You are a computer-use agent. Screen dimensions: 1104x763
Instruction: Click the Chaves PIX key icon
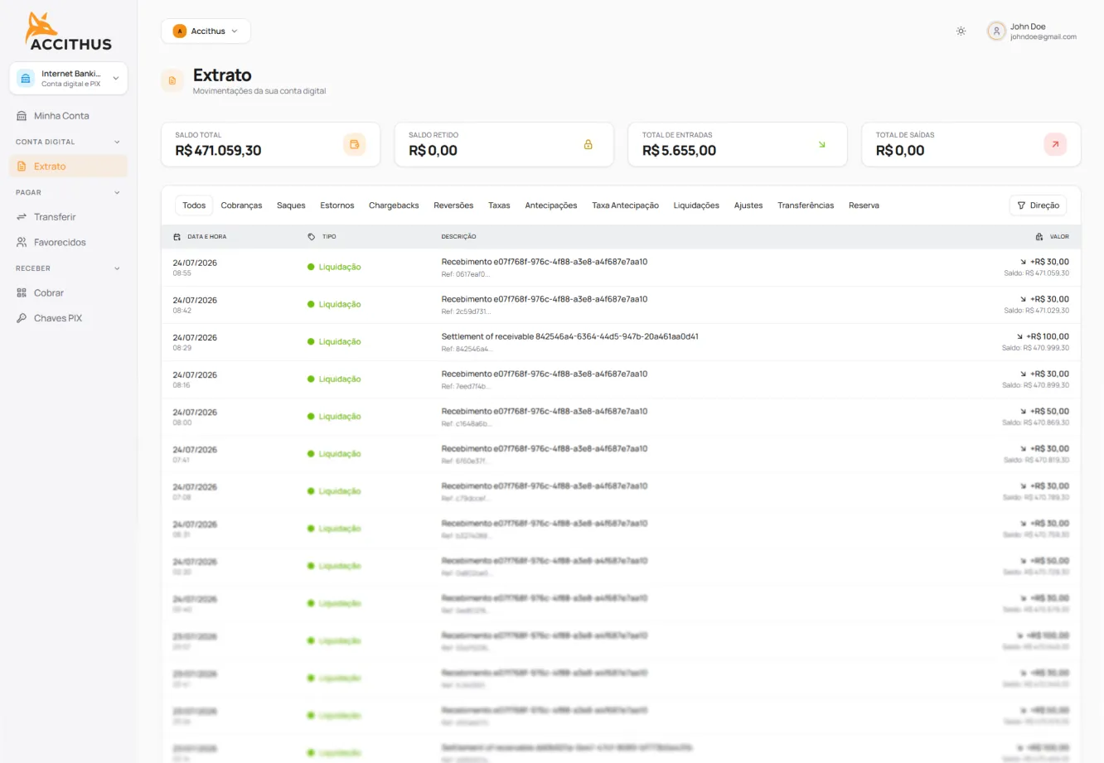(x=22, y=318)
